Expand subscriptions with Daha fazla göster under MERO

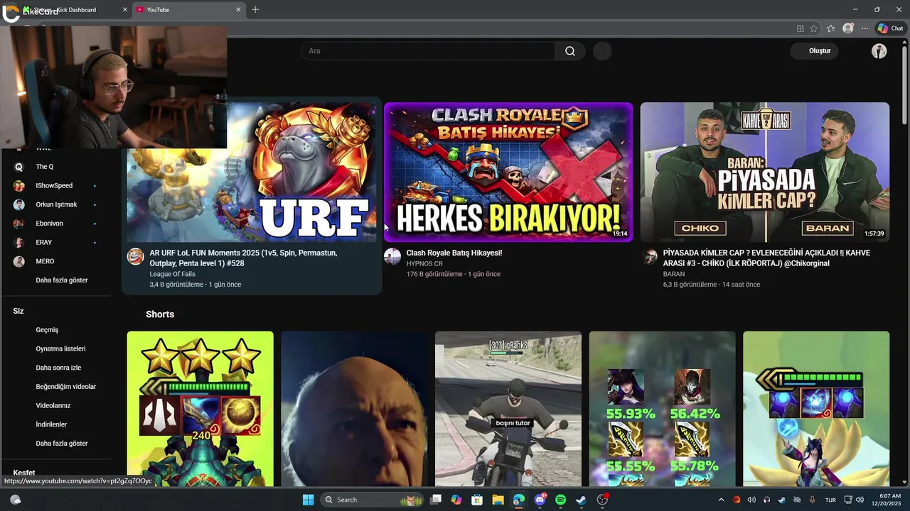62,280
